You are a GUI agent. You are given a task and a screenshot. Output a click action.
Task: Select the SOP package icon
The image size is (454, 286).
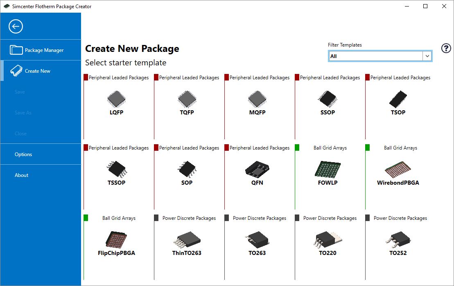[187, 169]
